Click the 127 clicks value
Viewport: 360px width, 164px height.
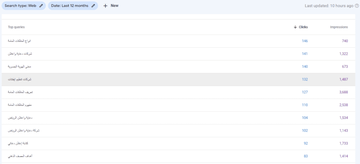[305, 92]
